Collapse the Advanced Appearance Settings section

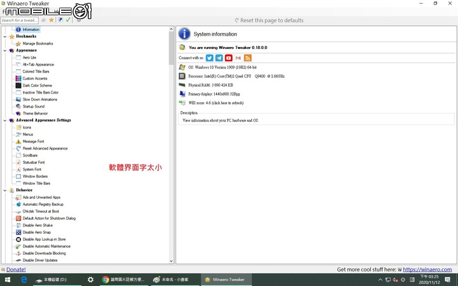click(5, 120)
